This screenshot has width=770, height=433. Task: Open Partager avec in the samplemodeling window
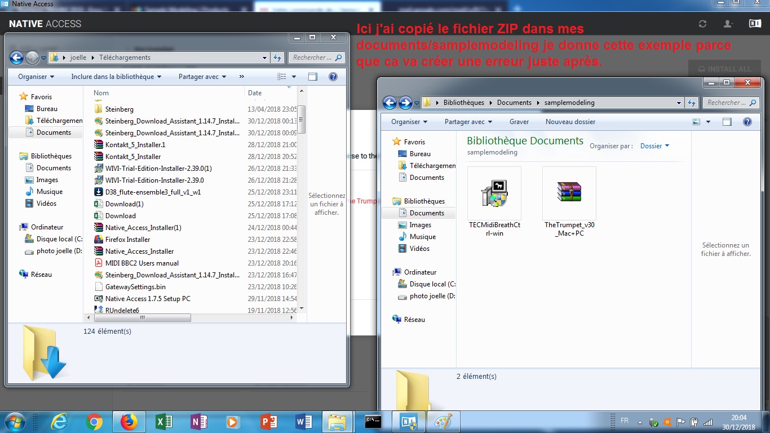click(x=468, y=122)
